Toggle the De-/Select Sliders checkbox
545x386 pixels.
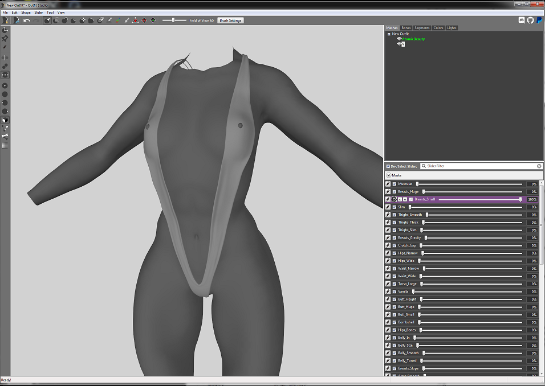pyautogui.click(x=388, y=166)
